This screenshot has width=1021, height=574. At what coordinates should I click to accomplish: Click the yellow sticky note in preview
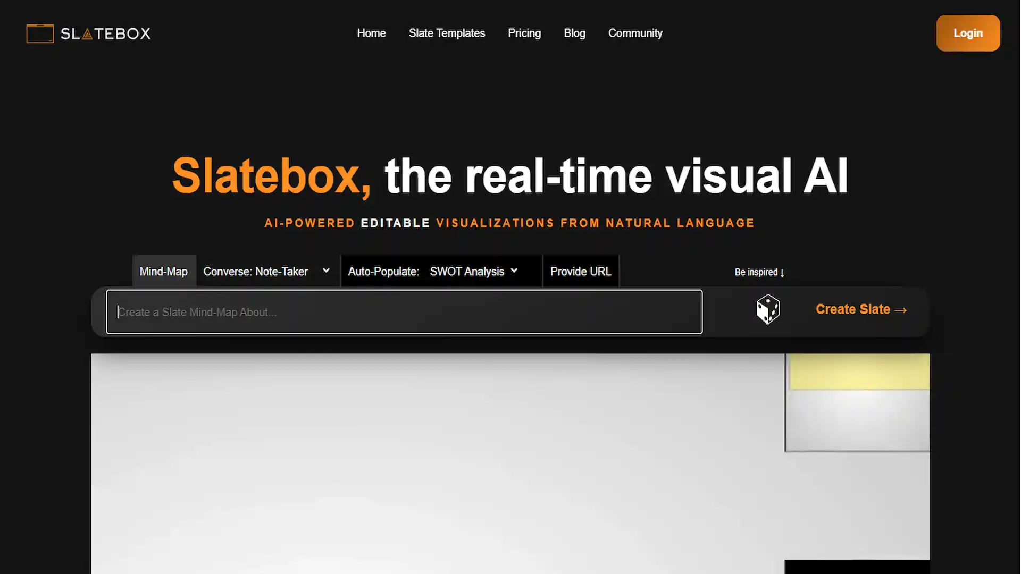pyautogui.click(x=859, y=372)
